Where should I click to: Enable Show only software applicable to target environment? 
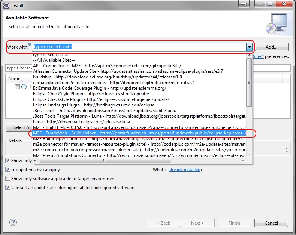[7, 178]
